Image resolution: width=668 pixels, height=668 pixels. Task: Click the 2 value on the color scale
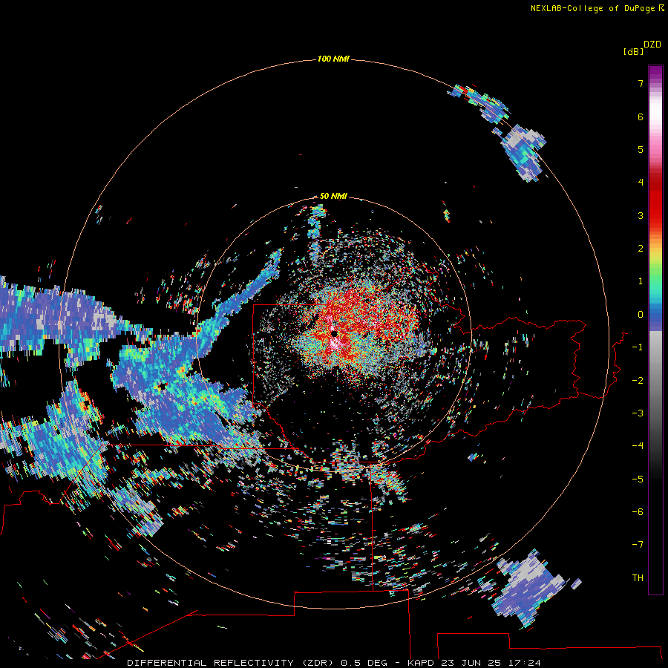(x=641, y=249)
